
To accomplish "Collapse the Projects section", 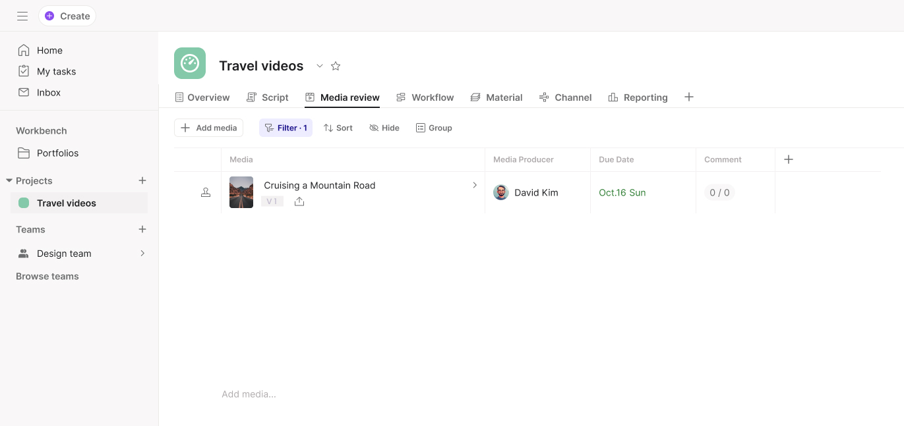I will (x=9, y=180).
